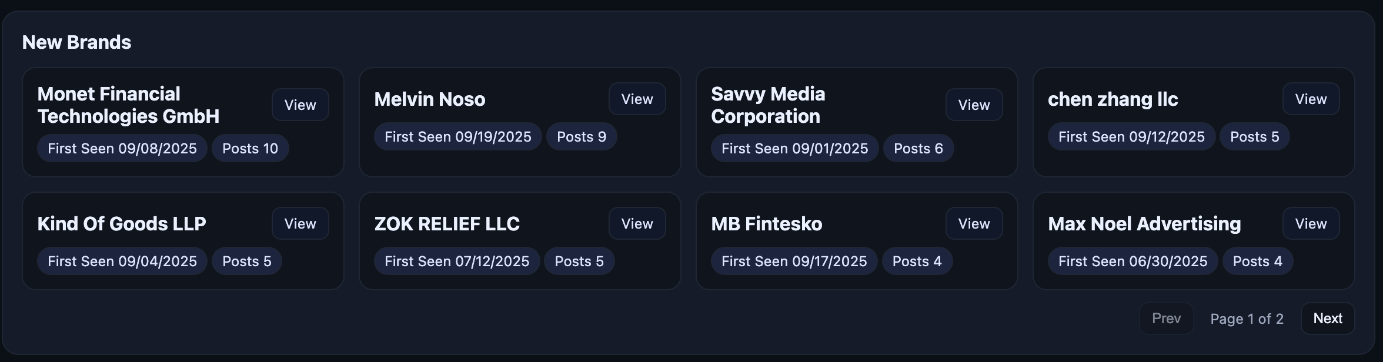Open Savvy Media Corporation details via View

point(974,105)
